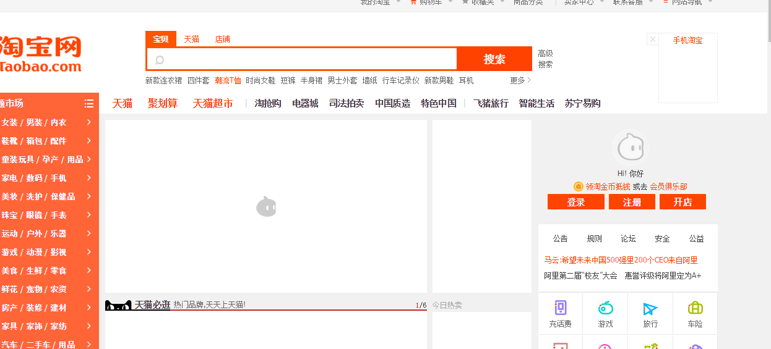Click the user avatar icon
The height and width of the screenshot is (349, 771).
630,148
